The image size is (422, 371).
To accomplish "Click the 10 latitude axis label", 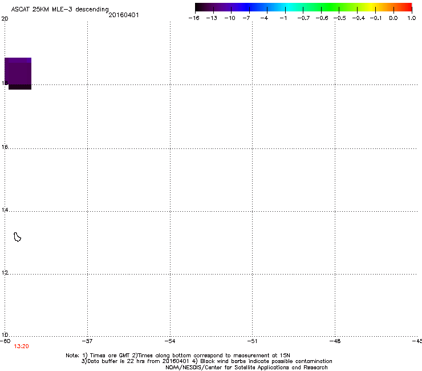I will click(5, 335).
